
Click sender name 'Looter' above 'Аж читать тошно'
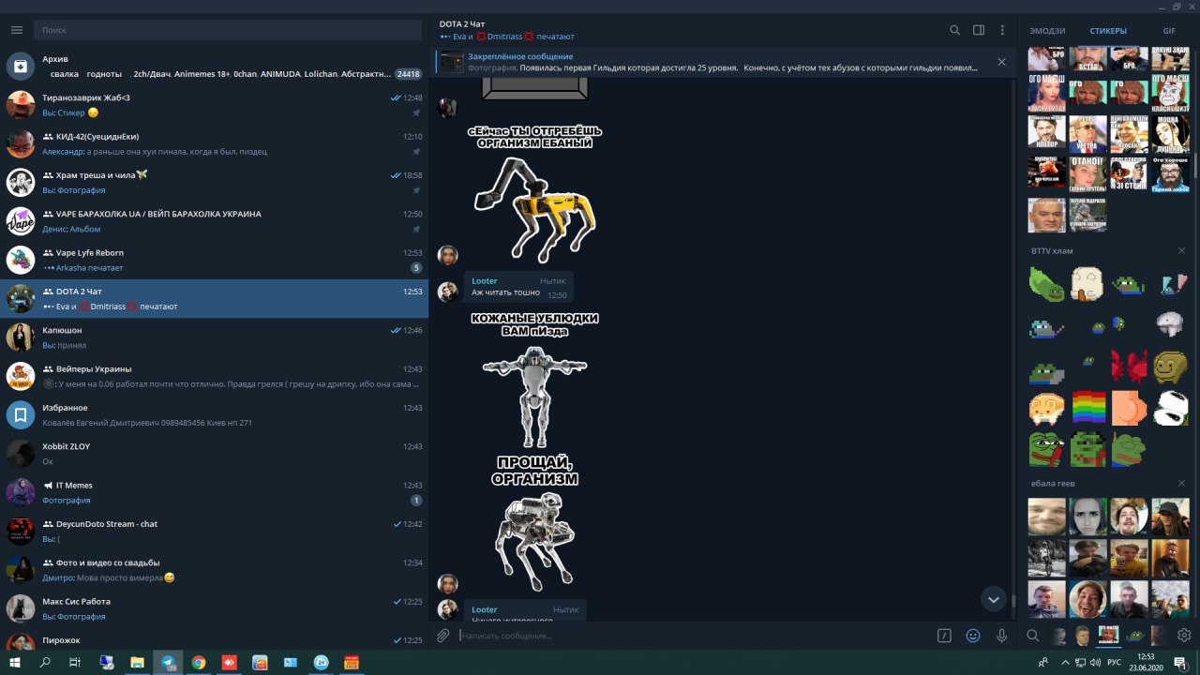(484, 280)
